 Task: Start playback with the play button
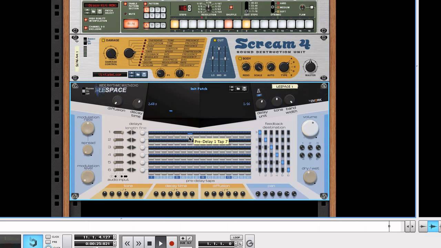[x=161, y=244]
